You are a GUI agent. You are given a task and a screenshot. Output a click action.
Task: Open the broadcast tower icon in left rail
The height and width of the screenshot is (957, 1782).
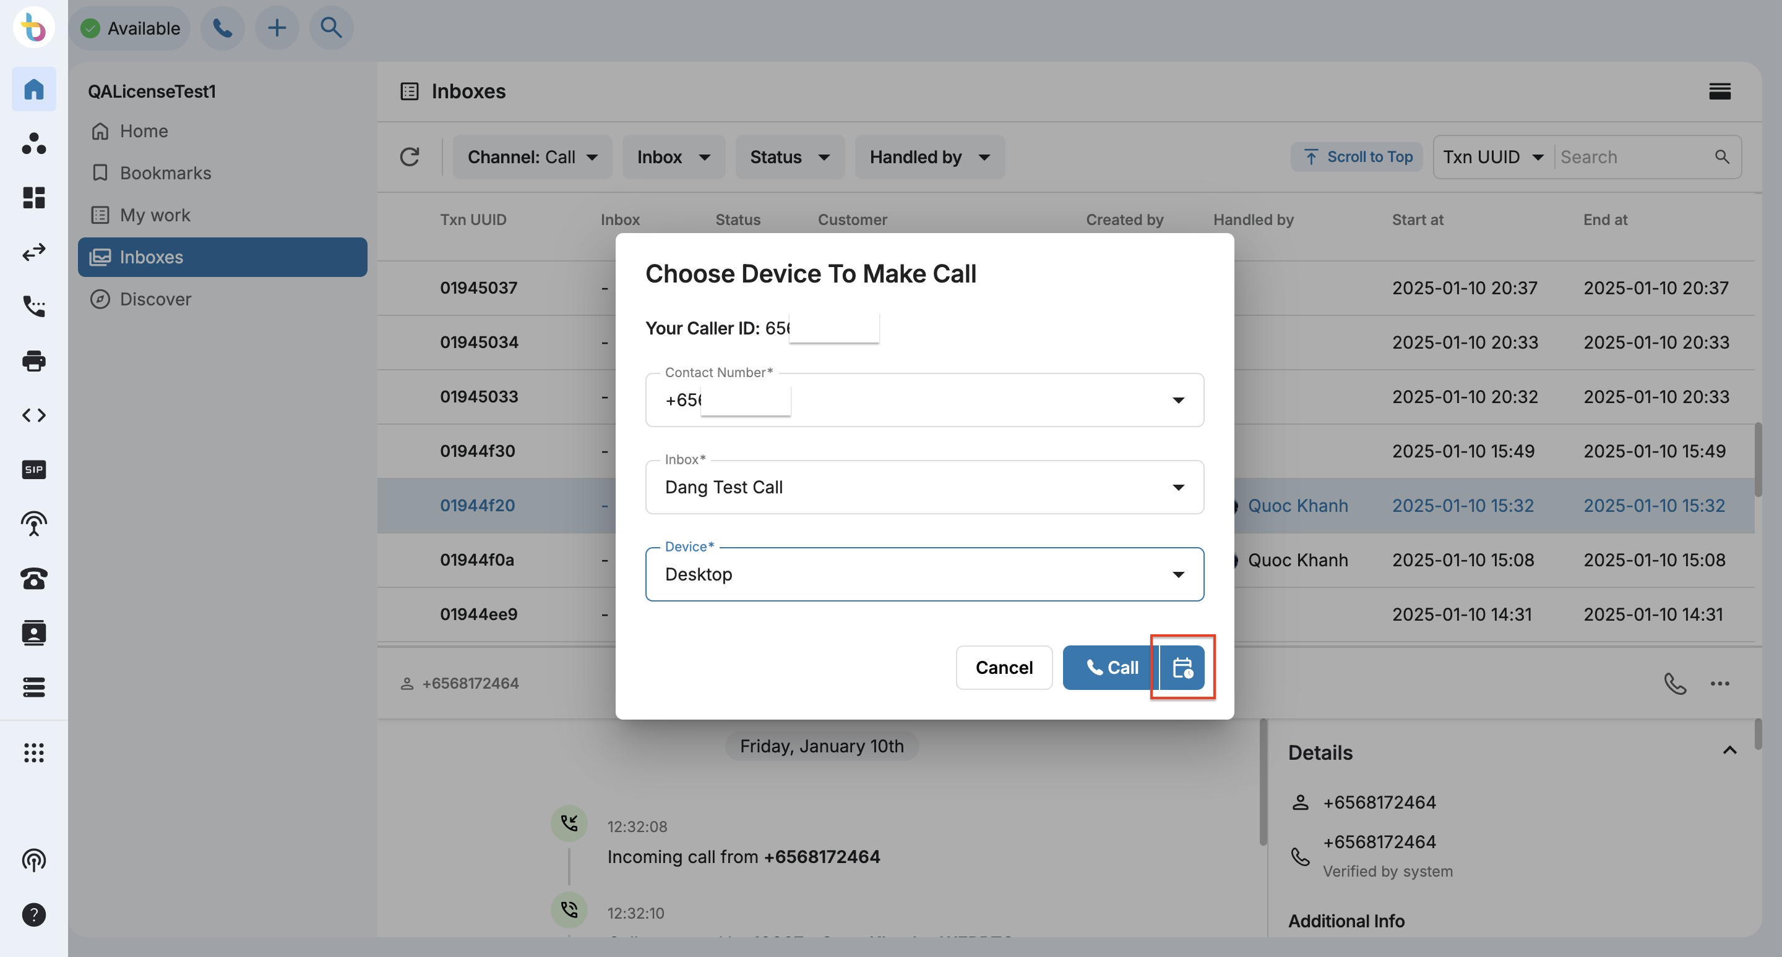[x=34, y=524]
